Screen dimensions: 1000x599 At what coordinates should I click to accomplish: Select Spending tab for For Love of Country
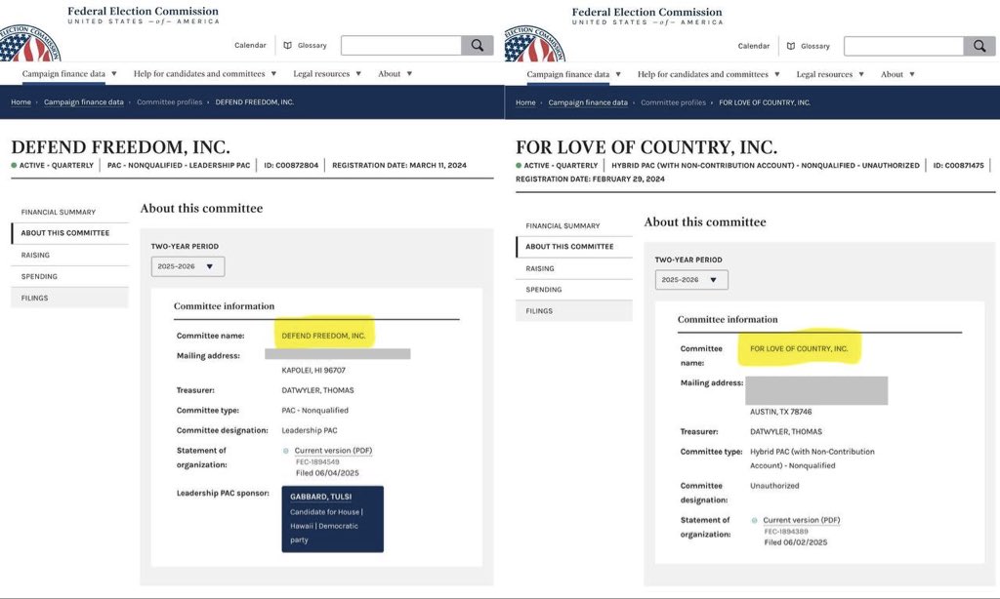coord(574,290)
